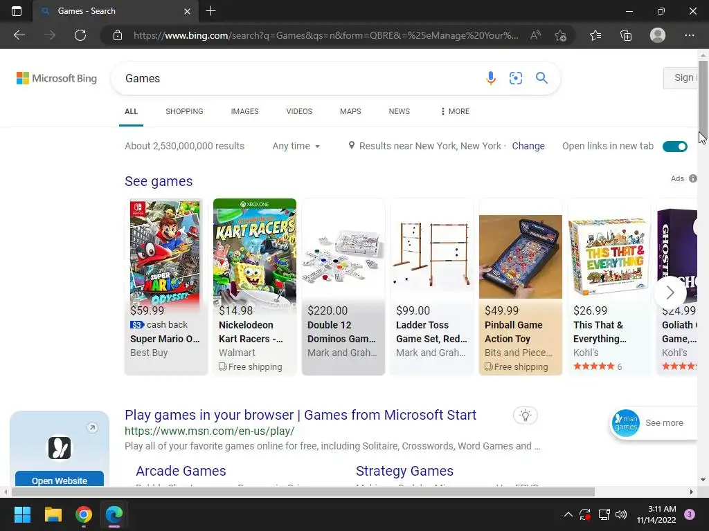Click the vertical scrollbar thumb
709x531 pixels.
coord(703,96)
